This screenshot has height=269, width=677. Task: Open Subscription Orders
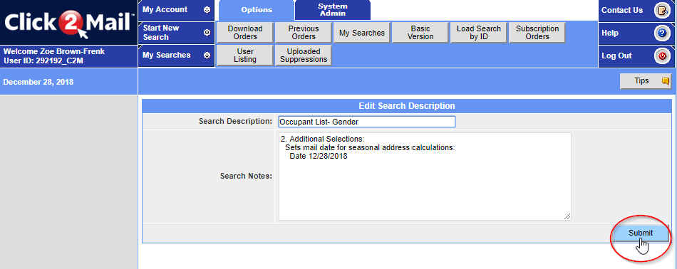(537, 33)
